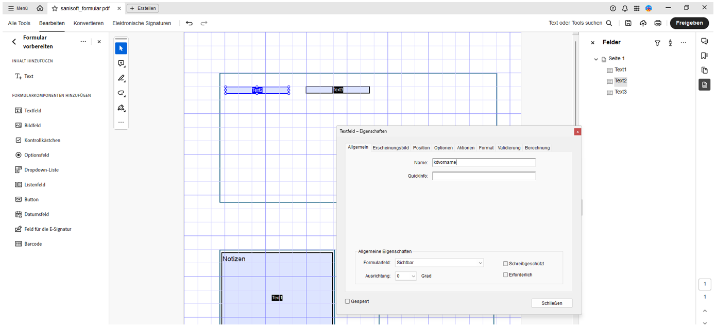The width and height of the screenshot is (716, 326).
Task: Click the Freigeben button
Action: pos(689,23)
